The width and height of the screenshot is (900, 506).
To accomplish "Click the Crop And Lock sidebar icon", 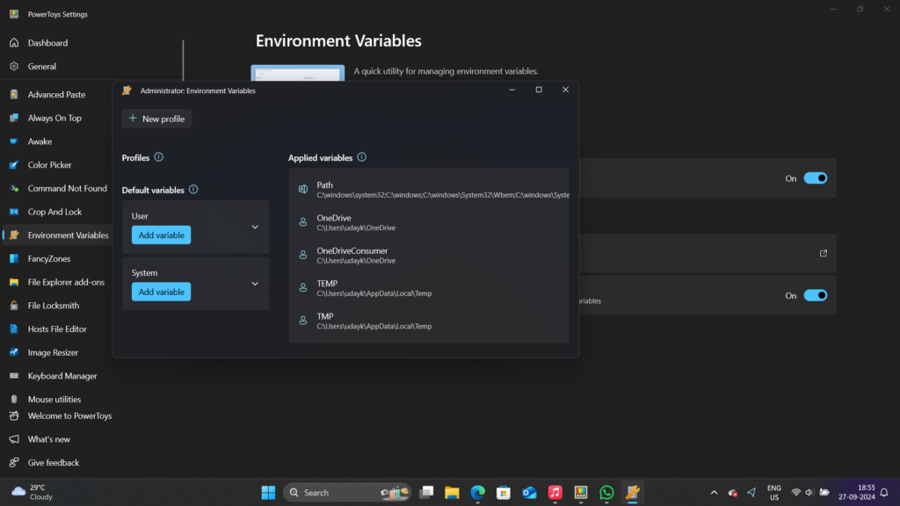I will (x=14, y=212).
